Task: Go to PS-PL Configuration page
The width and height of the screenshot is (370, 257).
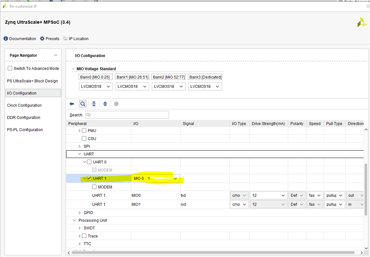Action: coord(25,130)
